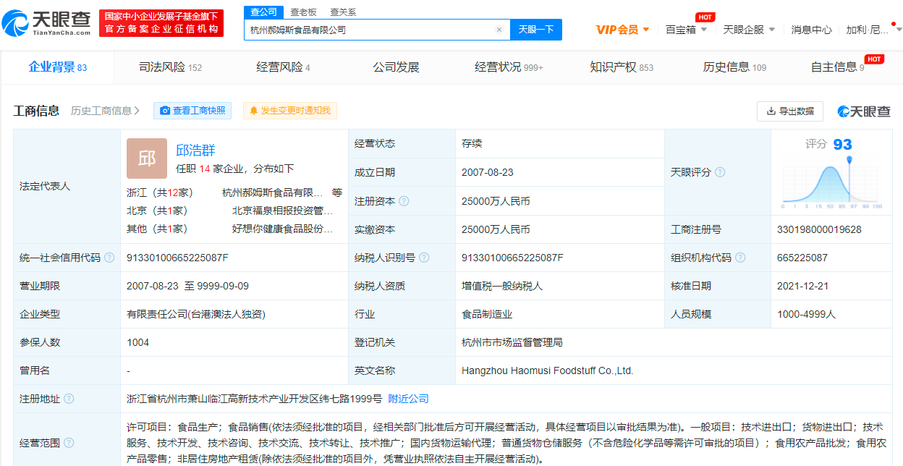Open the VIP会员 dropdown
Viewport: 903px width, 466px height.
click(x=622, y=30)
